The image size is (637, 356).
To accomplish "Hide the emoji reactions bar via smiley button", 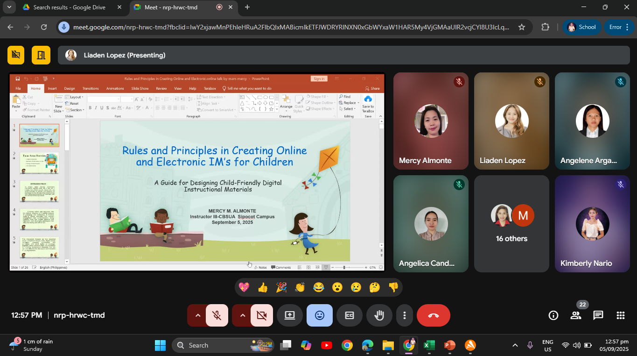I will [x=320, y=315].
